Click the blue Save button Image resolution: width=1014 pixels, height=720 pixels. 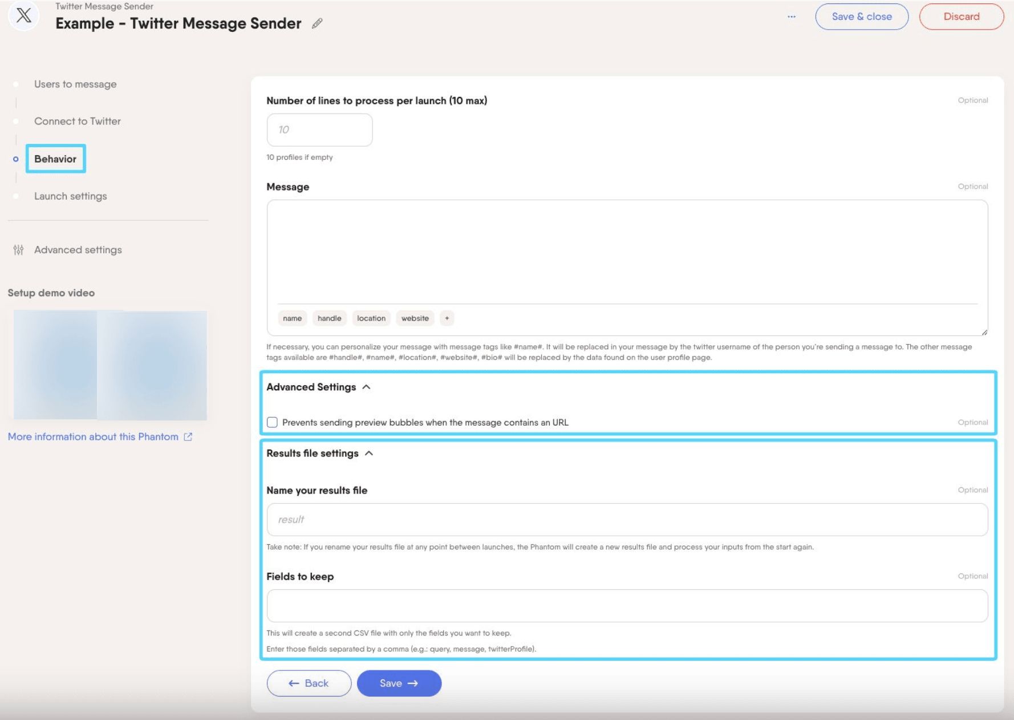click(399, 683)
